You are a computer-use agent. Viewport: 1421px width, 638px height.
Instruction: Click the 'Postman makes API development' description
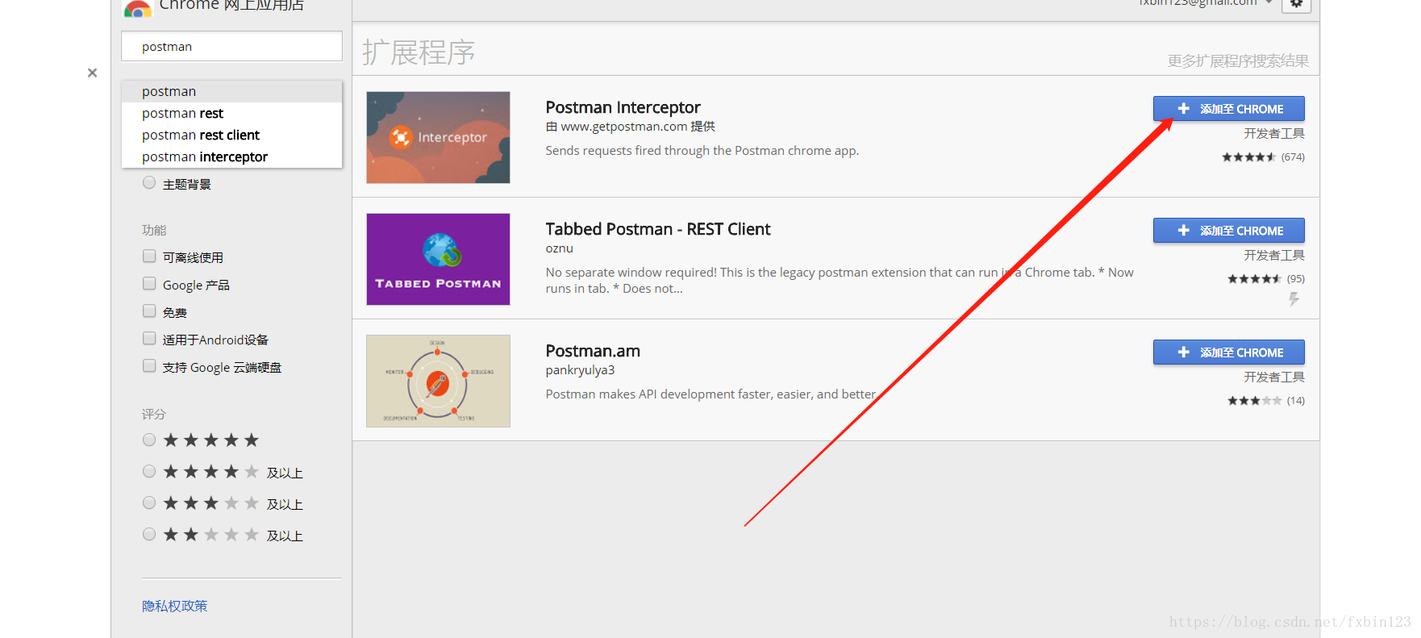click(710, 394)
